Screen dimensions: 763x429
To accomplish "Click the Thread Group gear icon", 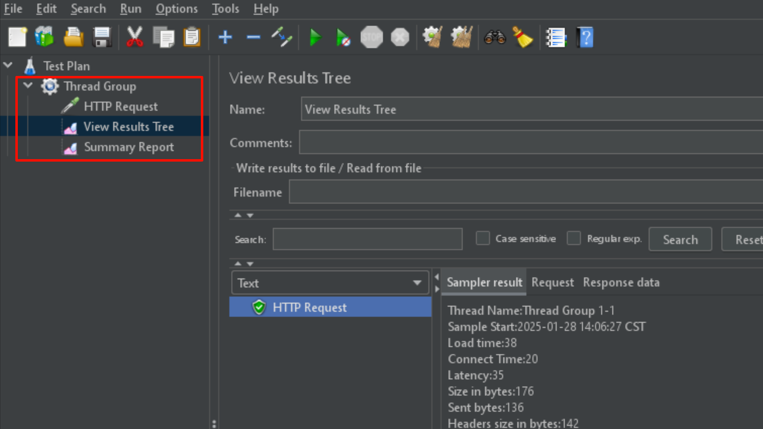I will (50, 86).
